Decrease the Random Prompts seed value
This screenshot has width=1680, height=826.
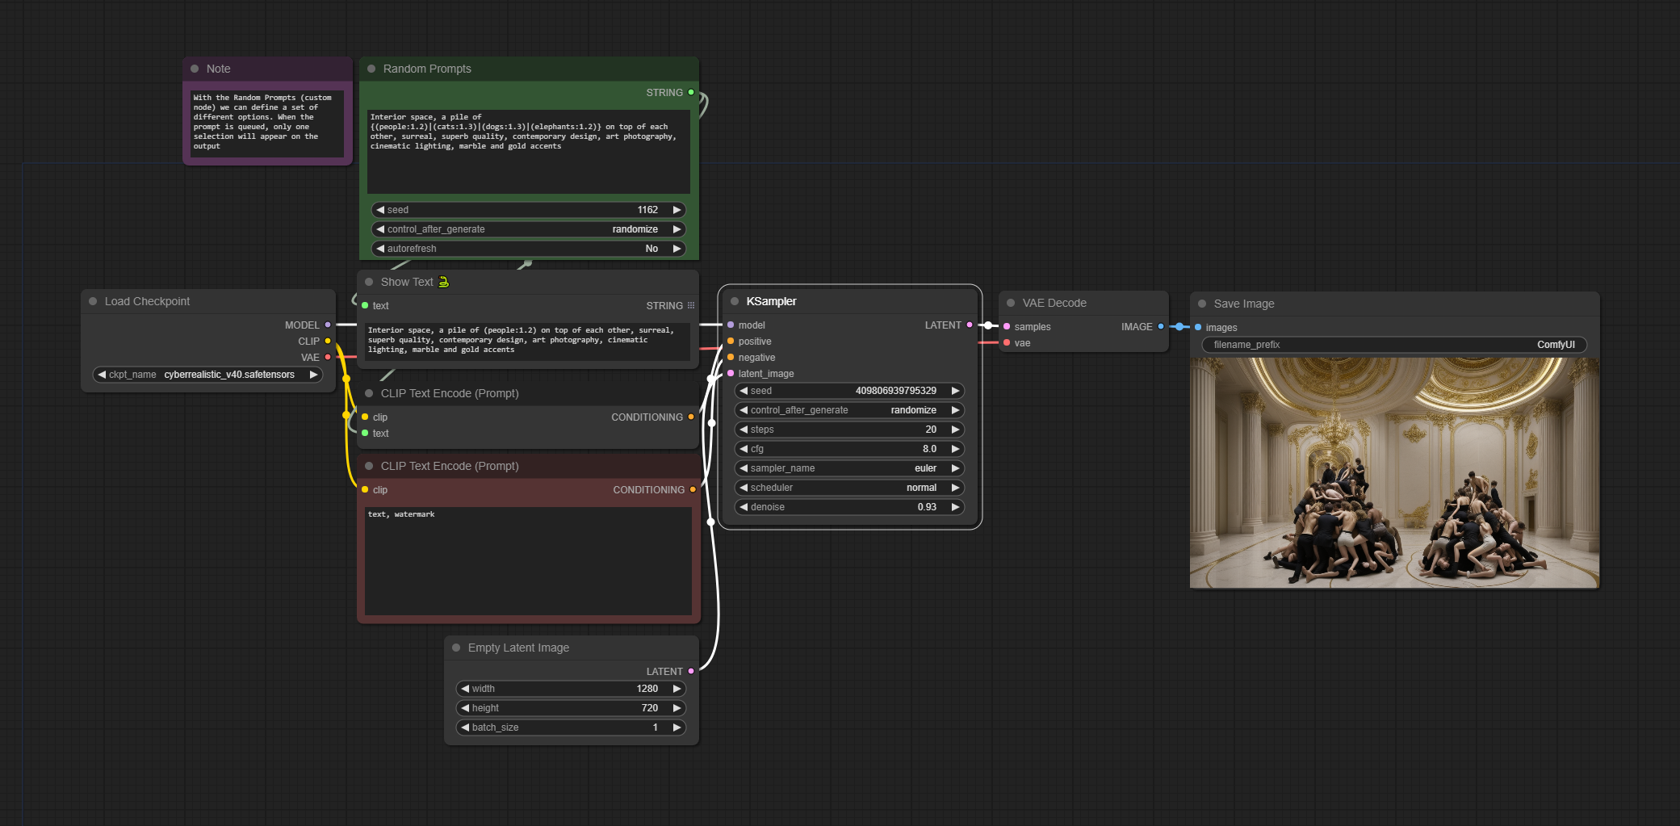pos(380,210)
